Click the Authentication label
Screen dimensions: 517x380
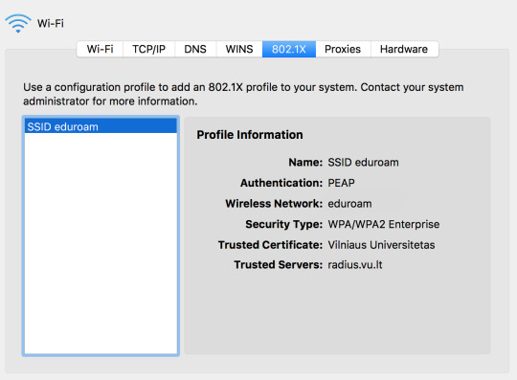coord(281,183)
